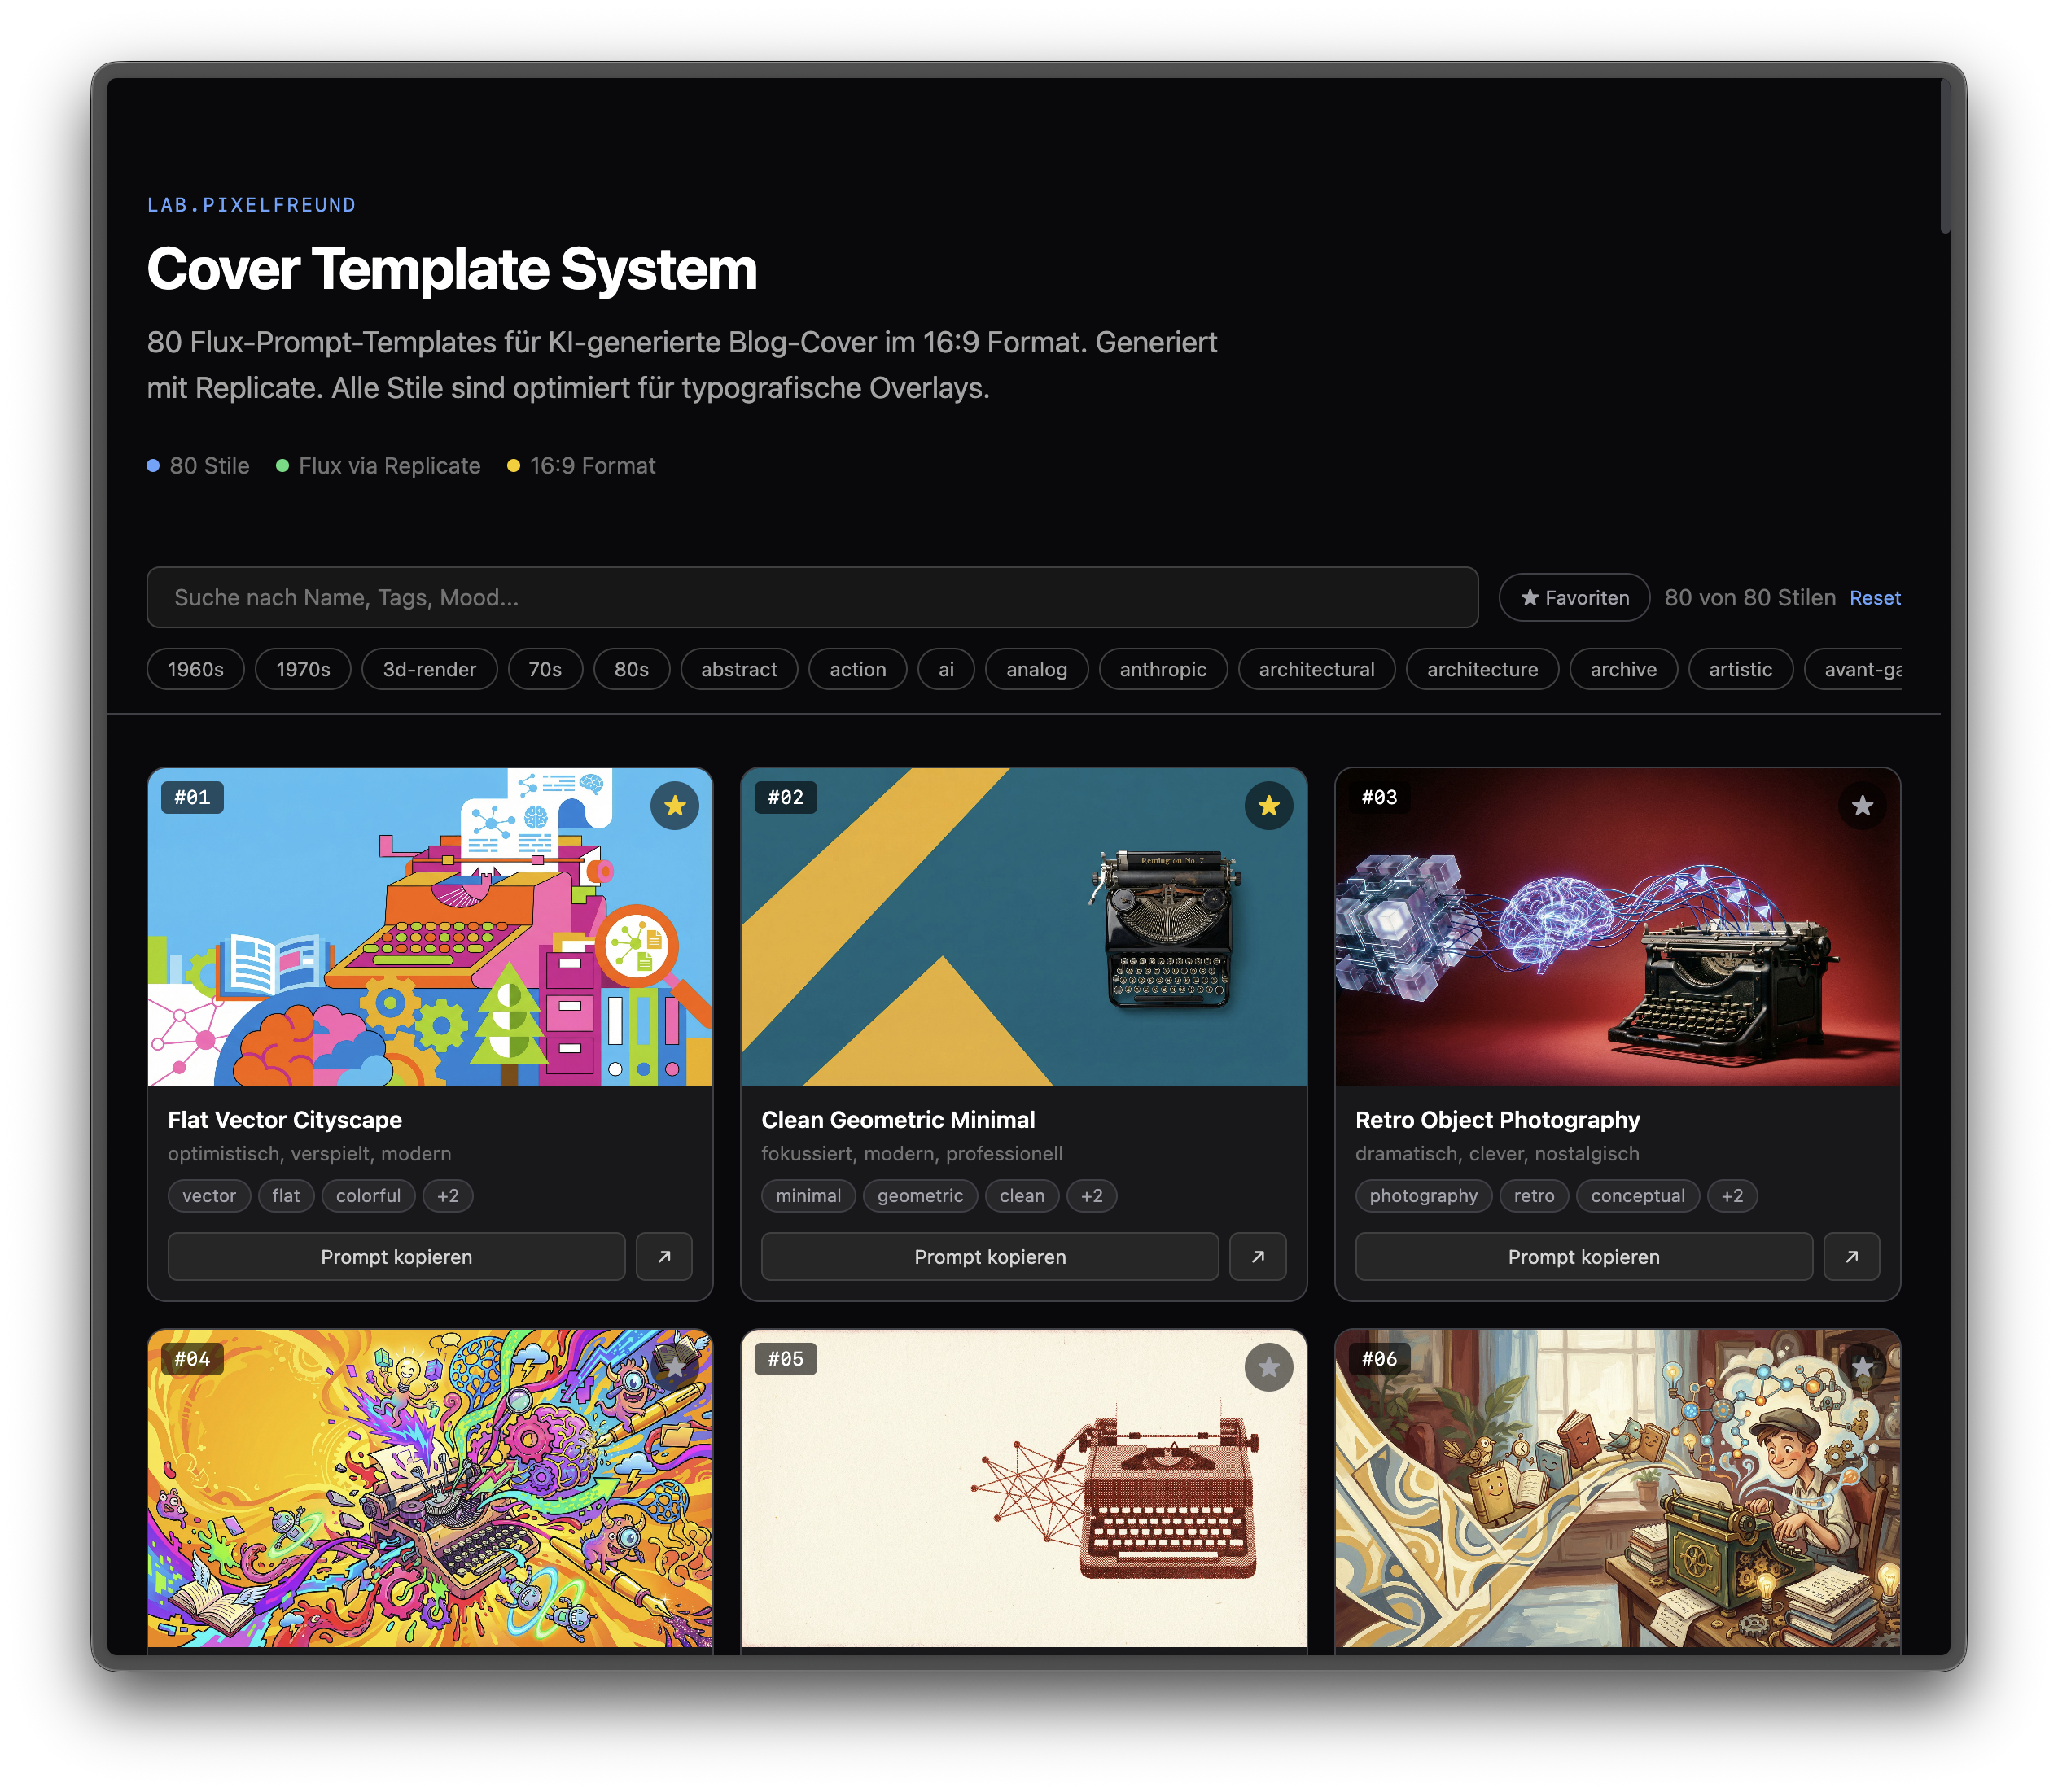The image size is (2058, 1792).
Task: Expand +2 tags on Retro Object Photography
Action: 1732,1196
